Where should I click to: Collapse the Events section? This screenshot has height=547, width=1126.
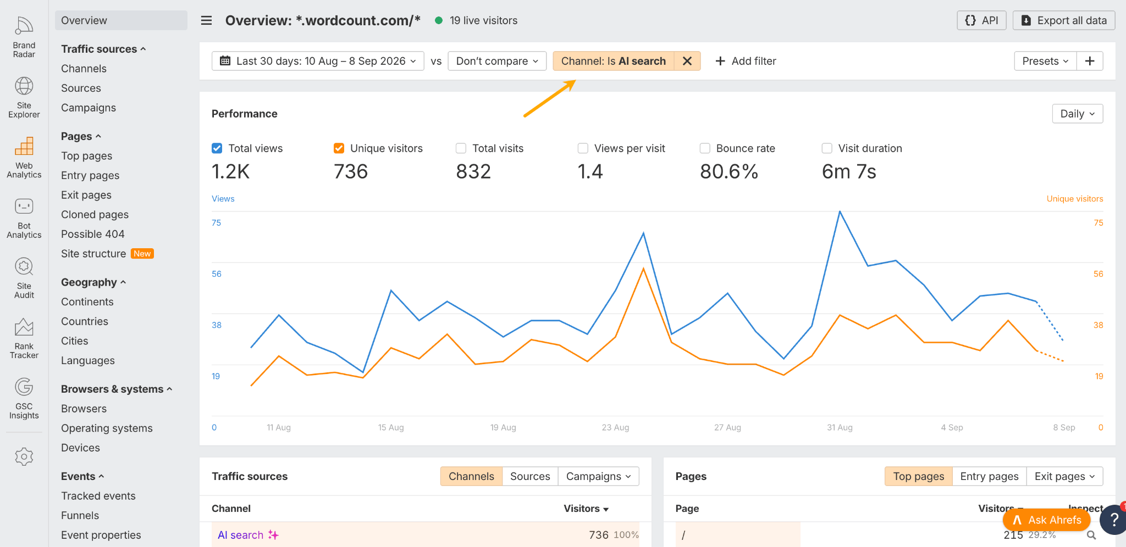pyautogui.click(x=82, y=476)
